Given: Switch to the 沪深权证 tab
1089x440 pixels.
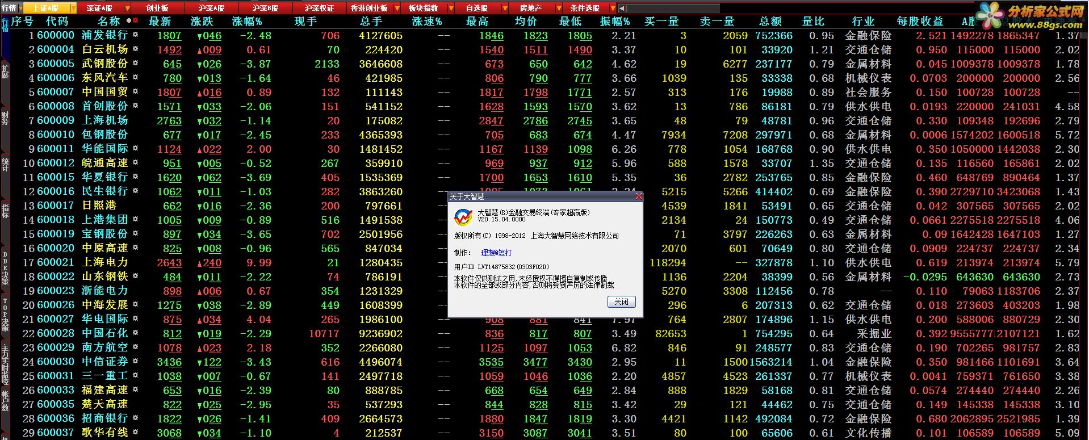Looking at the screenshot, I should 319,8.
